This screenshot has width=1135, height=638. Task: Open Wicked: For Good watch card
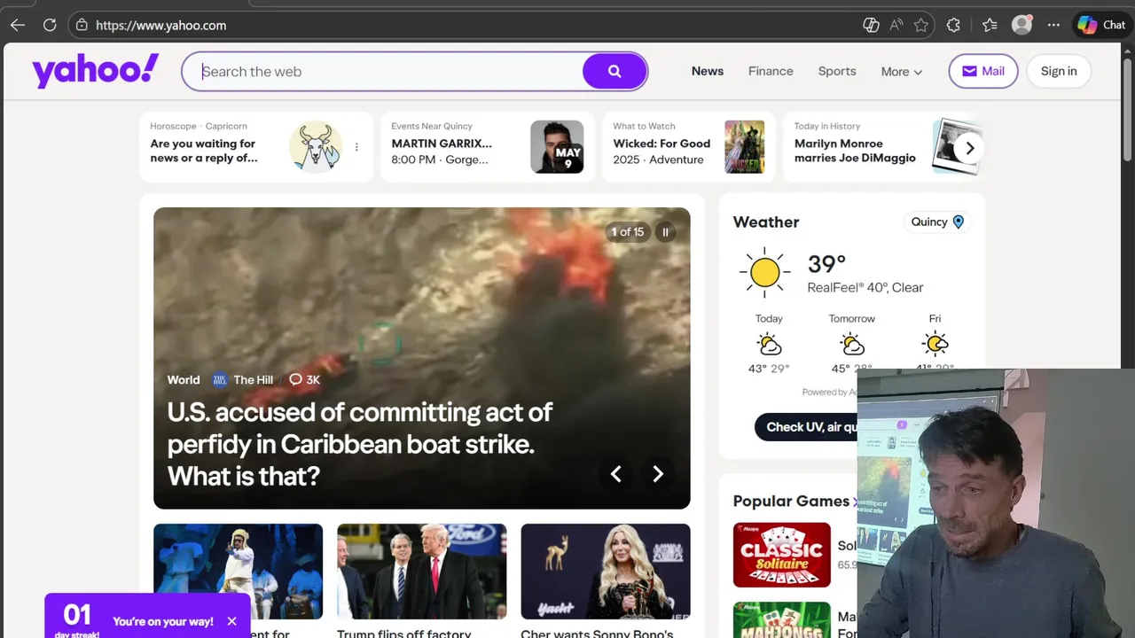[x=688, y=147]
